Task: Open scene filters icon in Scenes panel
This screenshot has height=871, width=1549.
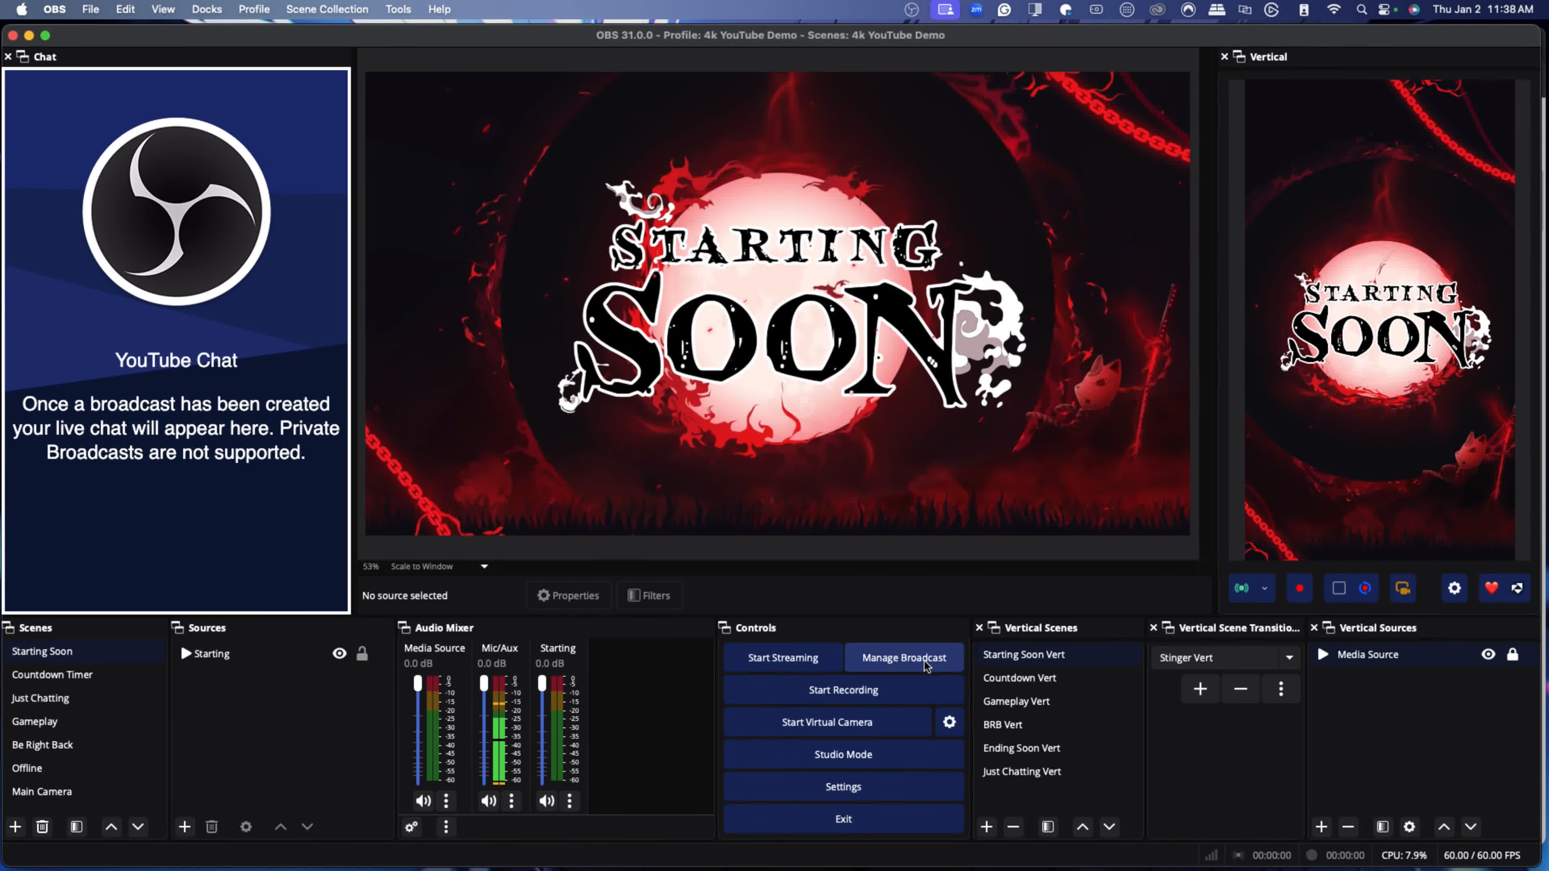Action: pos(76,827)
